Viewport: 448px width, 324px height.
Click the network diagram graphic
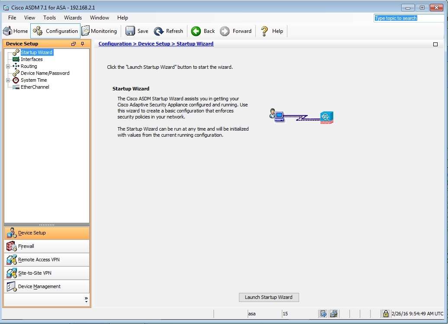pos(301,116)
